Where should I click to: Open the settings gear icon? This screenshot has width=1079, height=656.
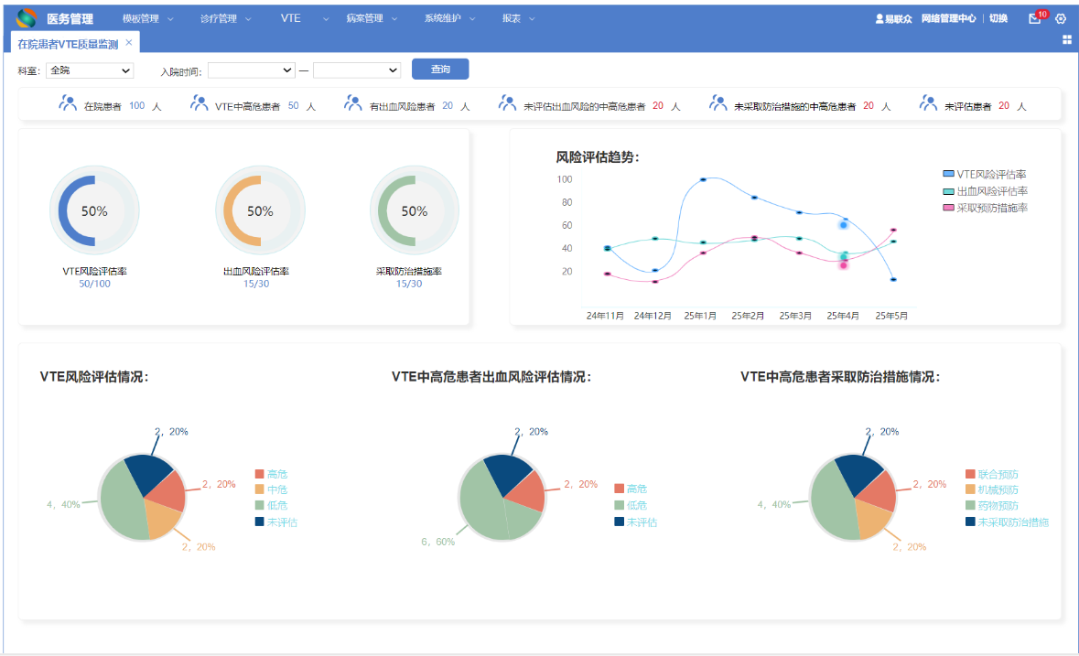[x=1061, y=18]
